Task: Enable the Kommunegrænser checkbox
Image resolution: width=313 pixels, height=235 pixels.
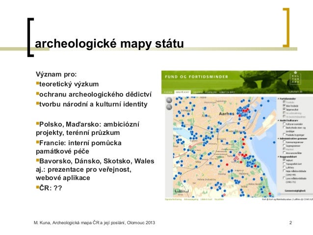Action: 284,142
